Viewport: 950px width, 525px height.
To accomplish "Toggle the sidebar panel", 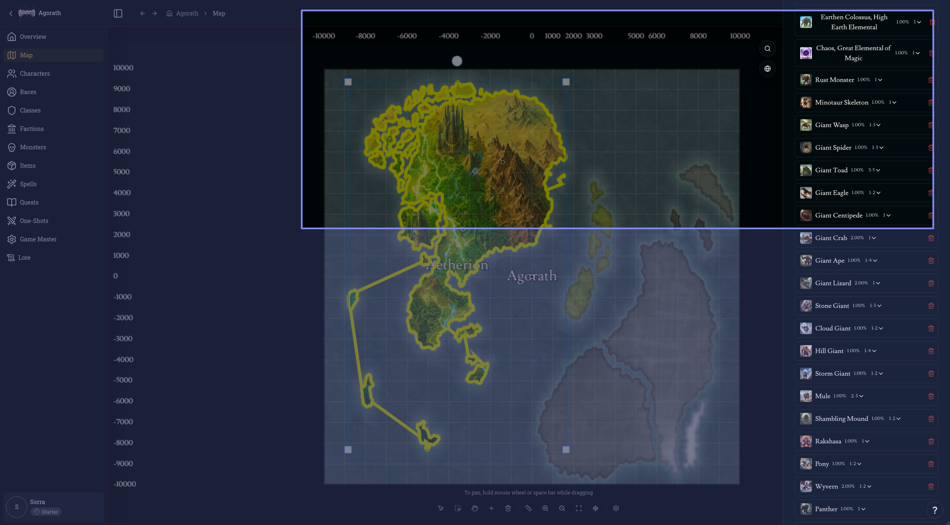I will (118, 13).
